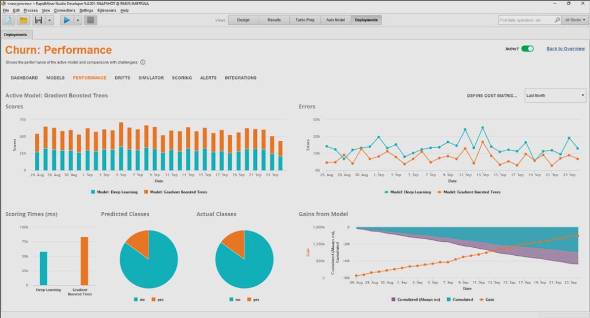Go to the SCORING section

[x=181, y=78]
